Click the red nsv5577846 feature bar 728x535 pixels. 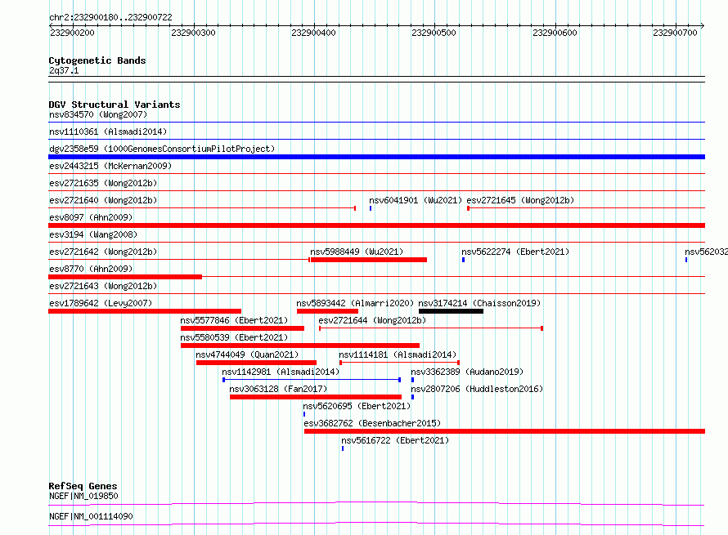point(242,328)
